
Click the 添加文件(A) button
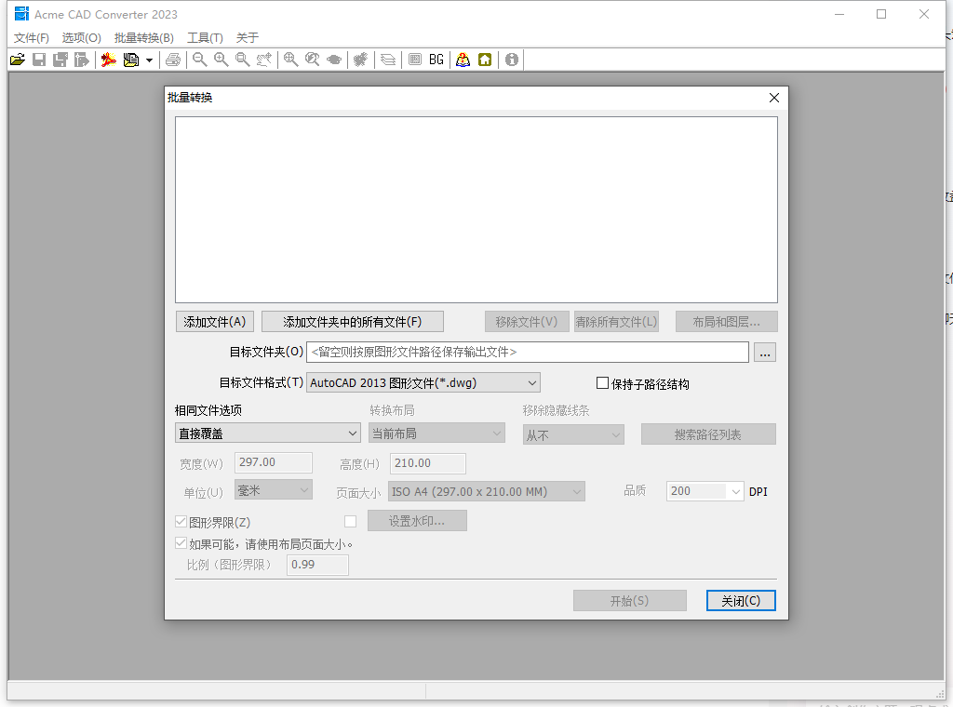pyautogui.click(x=215, y=322)
